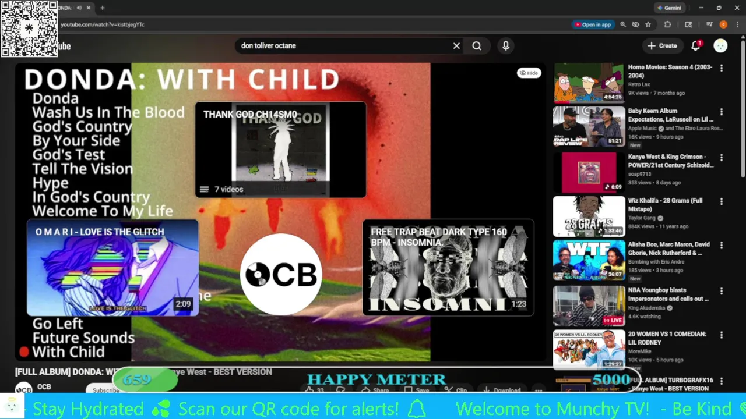Open options for Alisha Boe video
This screenshot has height=419, width=746.
[722, 246]
